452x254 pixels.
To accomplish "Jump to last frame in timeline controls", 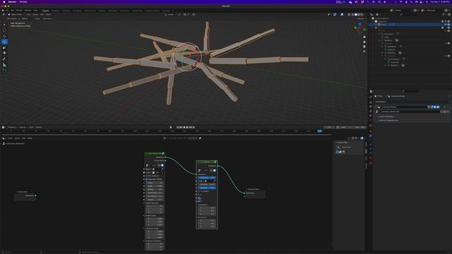I will click(194, 127).
